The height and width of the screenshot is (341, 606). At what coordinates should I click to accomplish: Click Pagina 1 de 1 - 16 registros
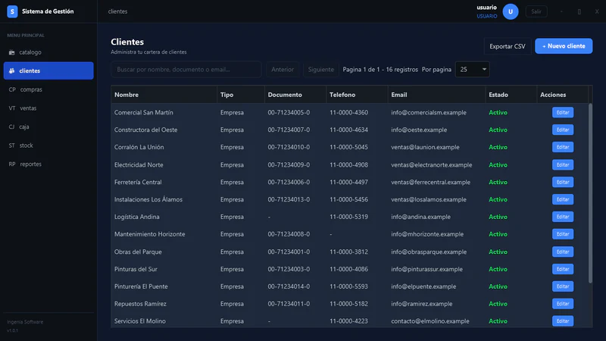(380, 70)
